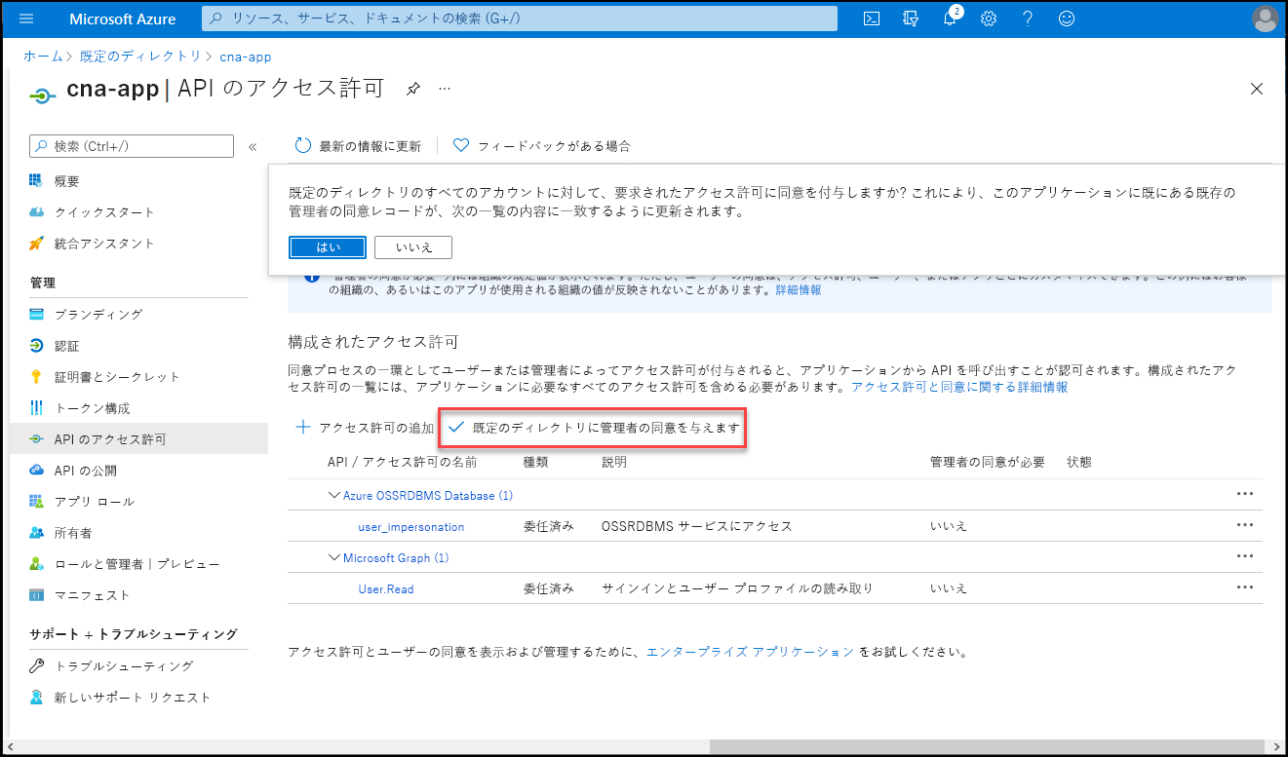Go to cna-app breadcrumb link

[246, 57]
